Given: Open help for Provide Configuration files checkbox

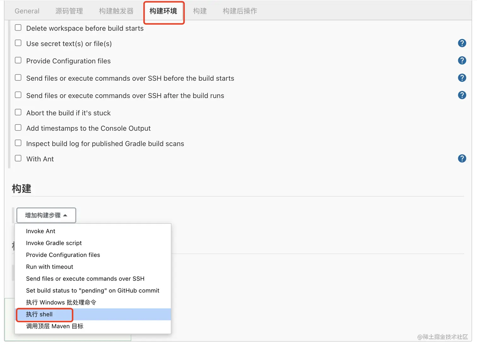Looking at the screenshot, I should (x=462, y=61).
